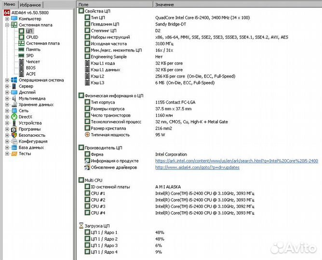Click the Безопасность shield icon

pos(14,135)
